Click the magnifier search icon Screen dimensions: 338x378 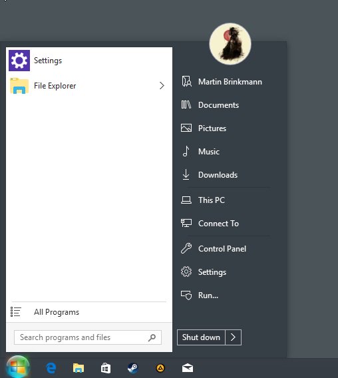[152, 337]
